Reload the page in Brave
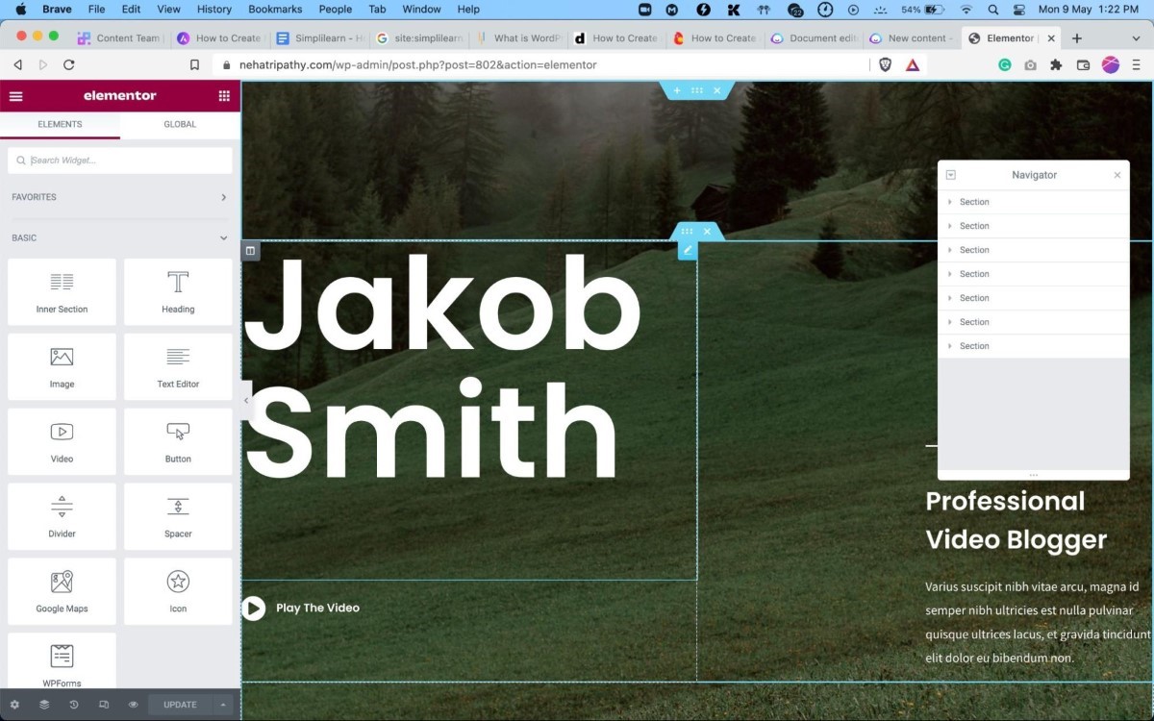This screenshot has height=721, width=1154. [69, 65]
